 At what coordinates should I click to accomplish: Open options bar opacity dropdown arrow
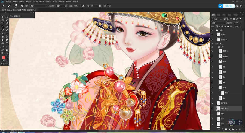coord(62,6)
